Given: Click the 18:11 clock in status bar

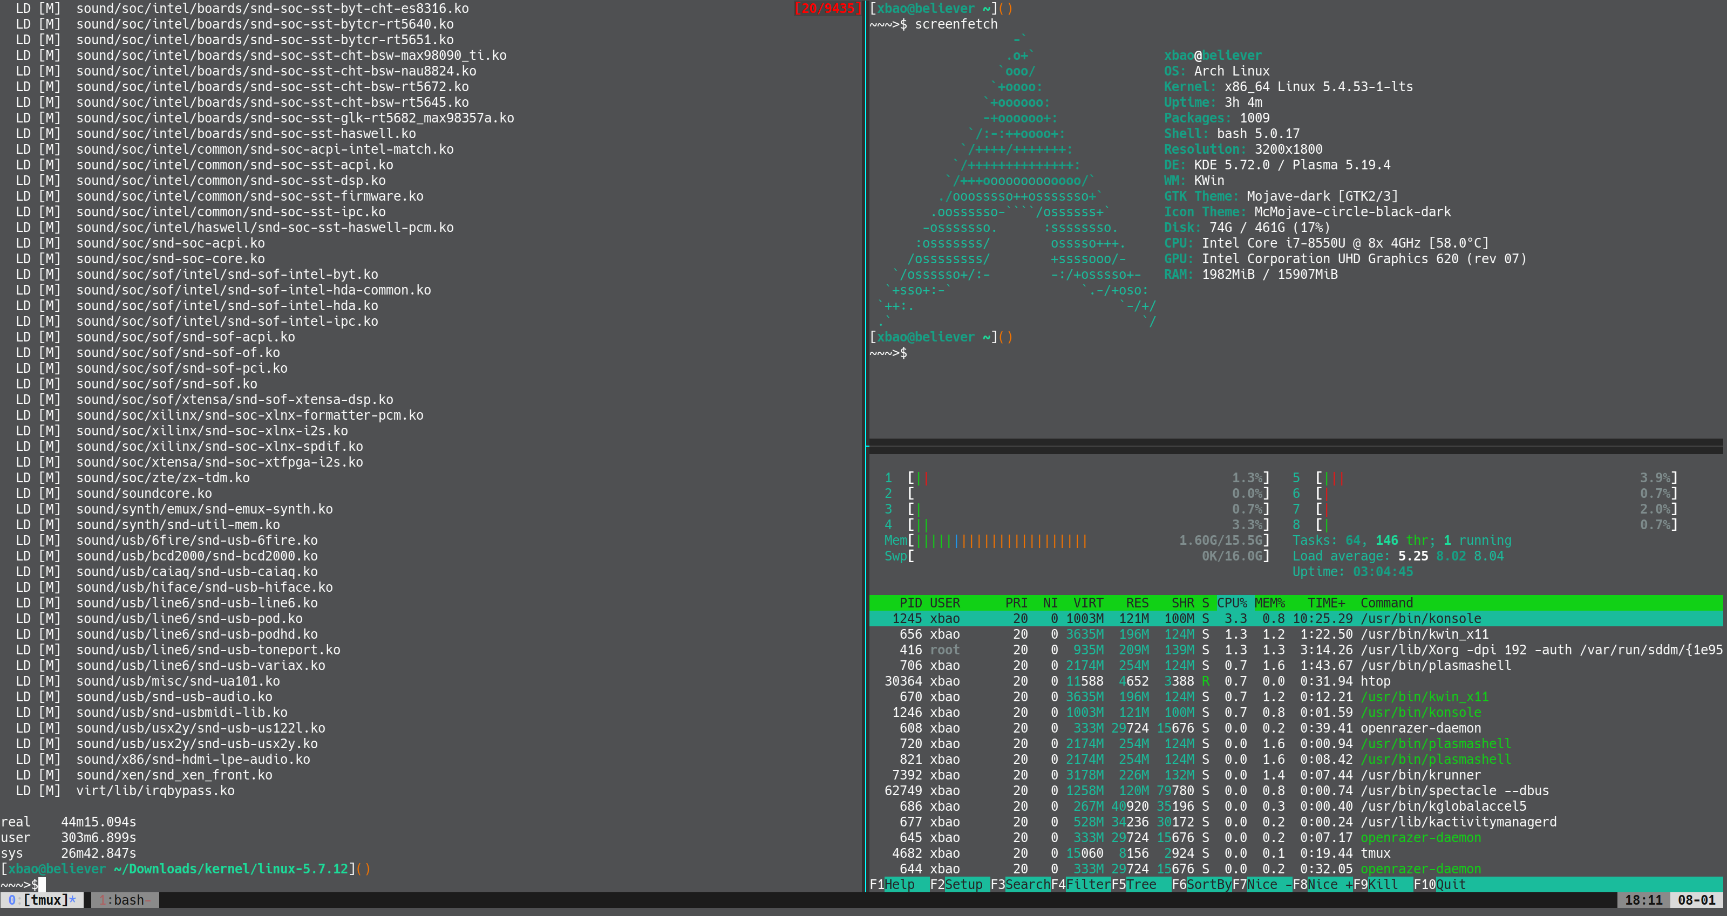Looking at the screenshot, I should tap(1643, 900).
